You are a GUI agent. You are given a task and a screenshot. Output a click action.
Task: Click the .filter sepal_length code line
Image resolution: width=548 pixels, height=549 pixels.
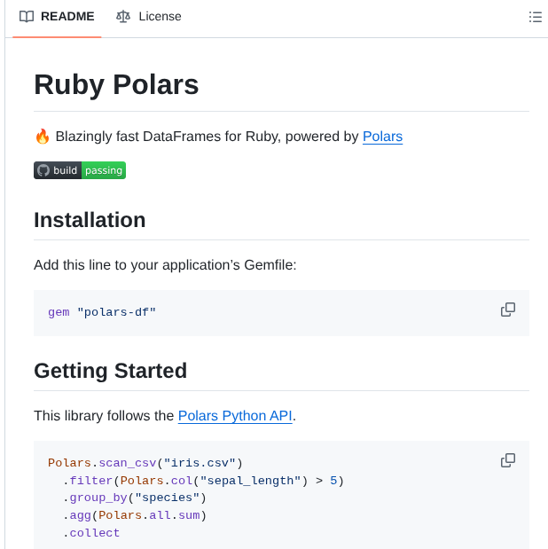click(x=203, y=481)
